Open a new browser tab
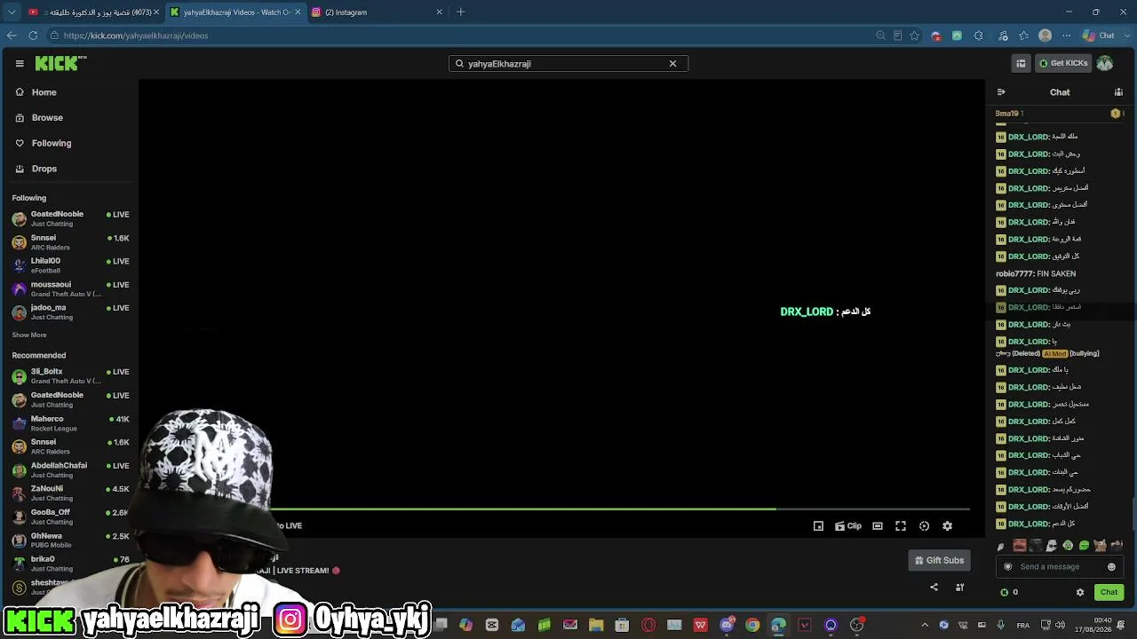The width and height of the screenshot is (1137, 639). (x=460, y=12)
